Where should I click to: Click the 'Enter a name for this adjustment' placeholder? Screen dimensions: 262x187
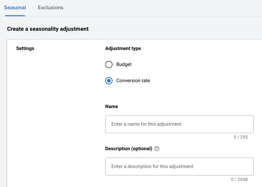146,124
